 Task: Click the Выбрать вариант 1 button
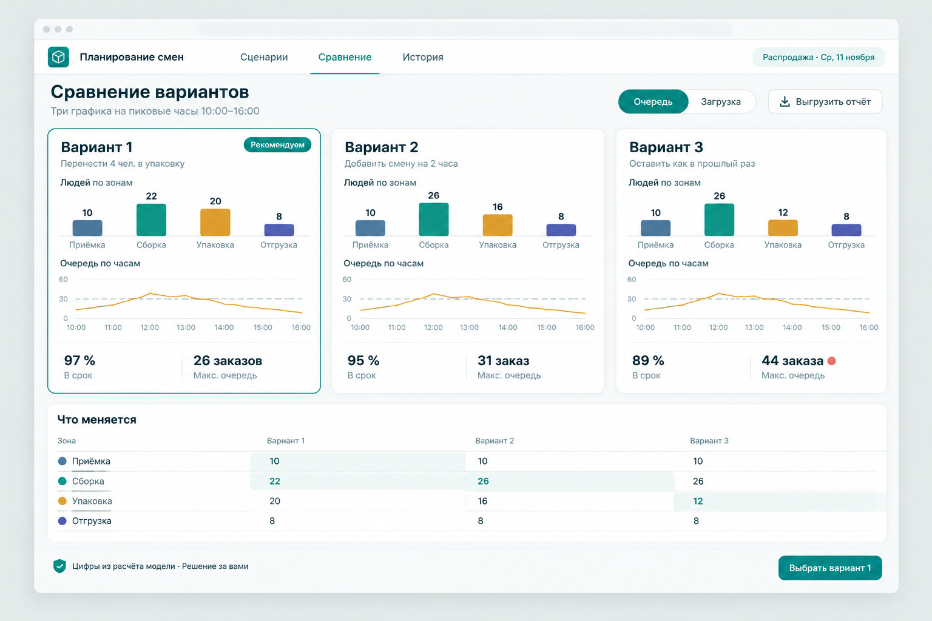tap(830, 568)
